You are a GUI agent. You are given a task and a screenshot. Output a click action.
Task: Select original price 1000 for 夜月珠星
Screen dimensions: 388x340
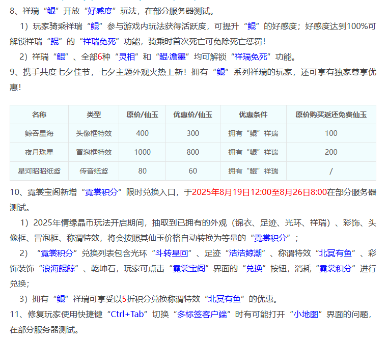142,152
